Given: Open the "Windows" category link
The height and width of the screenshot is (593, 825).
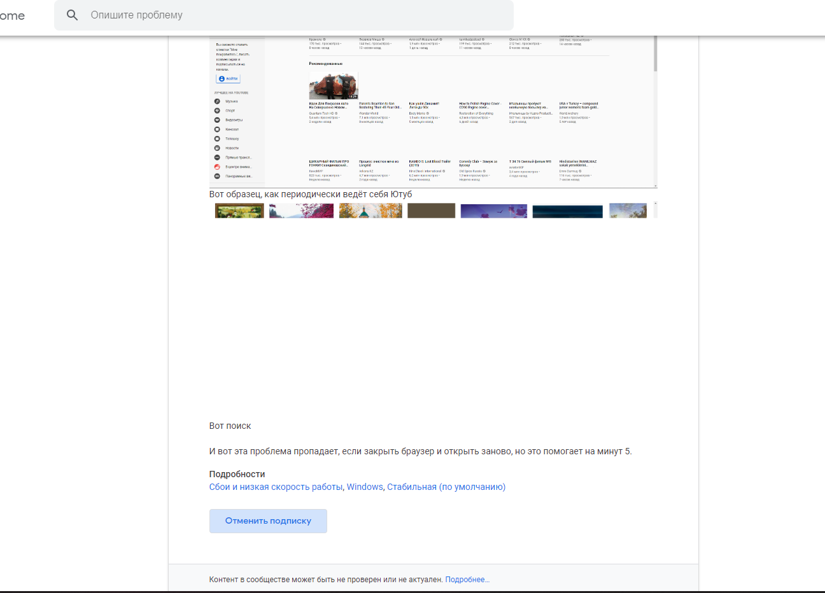Looking at the screenshot, I should (365, 487).
